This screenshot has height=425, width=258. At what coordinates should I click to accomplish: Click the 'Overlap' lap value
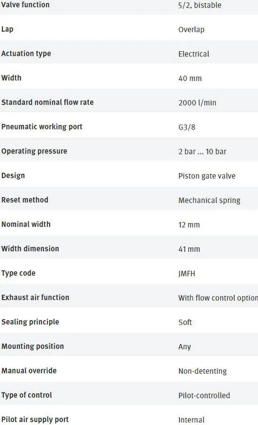click(191, 29)
